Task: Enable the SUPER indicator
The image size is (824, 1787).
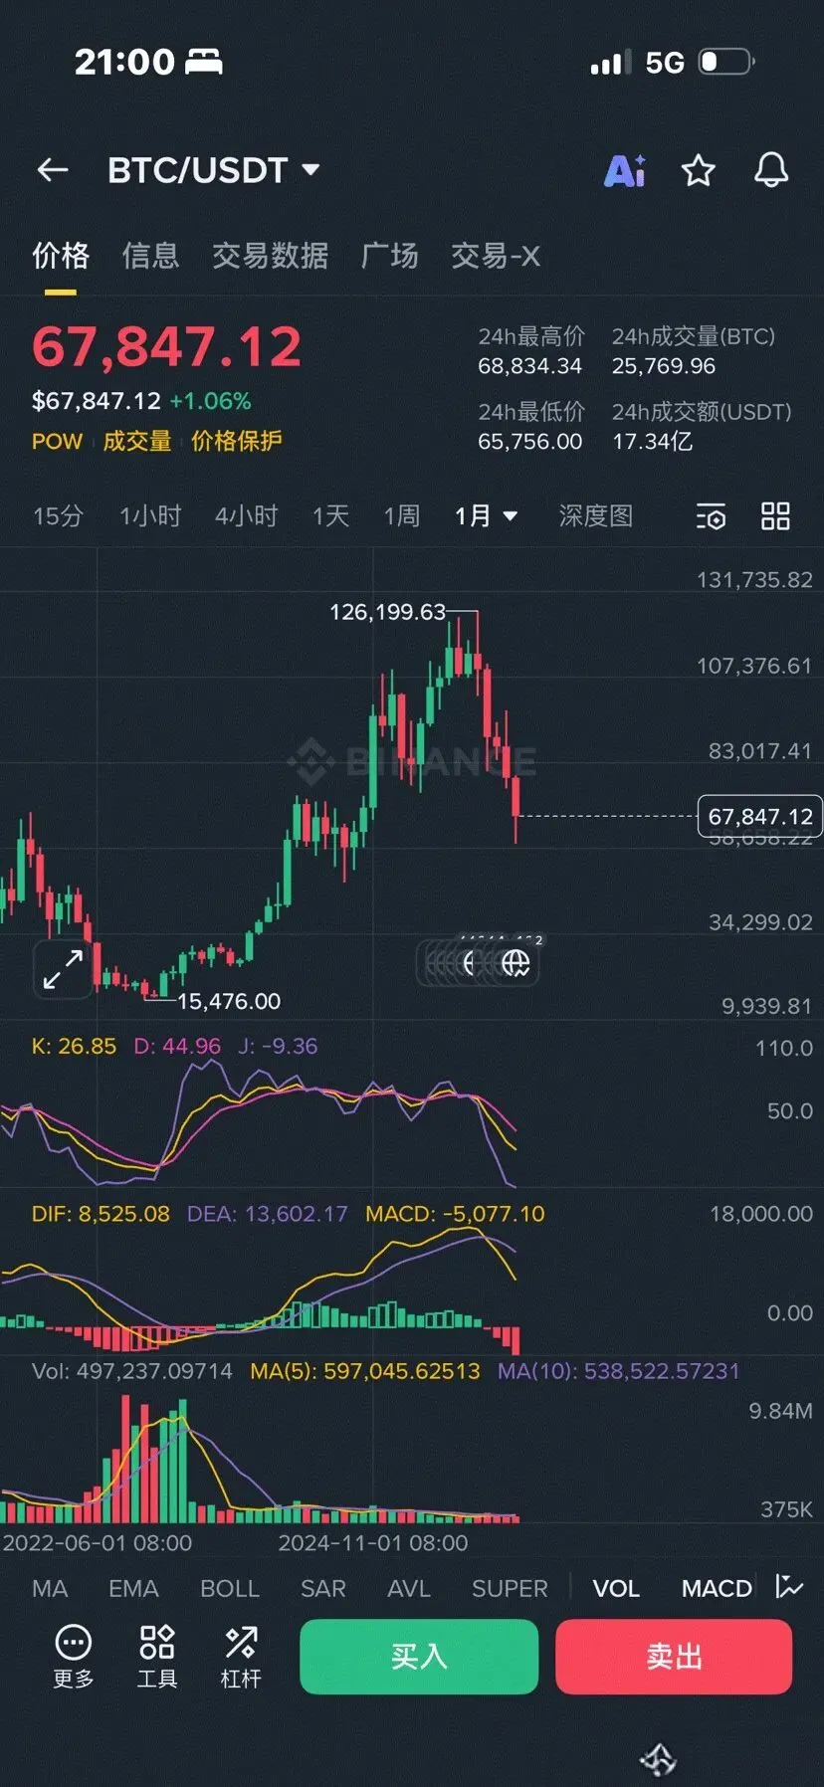Action: (x=510, y=1588)
